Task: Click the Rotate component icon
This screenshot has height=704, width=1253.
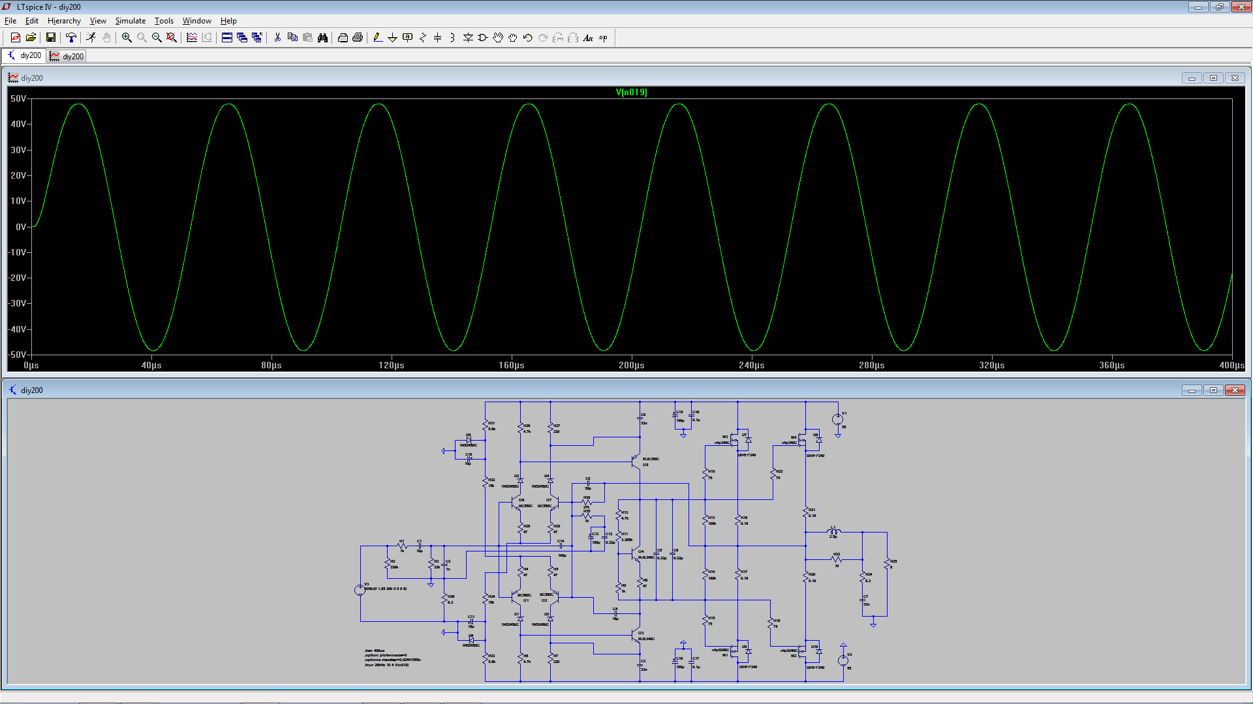Action: (x=558, y=38)
